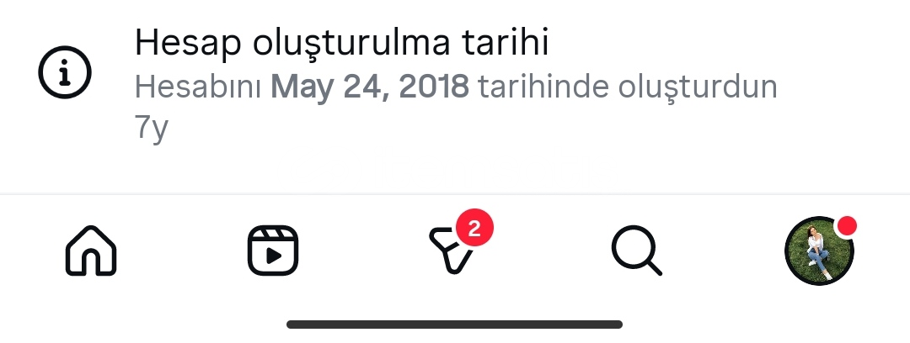Tap the word 'oluşturulma' in the heading
Image resolution: width=910 pixels, height=343 pixels.
351,42
